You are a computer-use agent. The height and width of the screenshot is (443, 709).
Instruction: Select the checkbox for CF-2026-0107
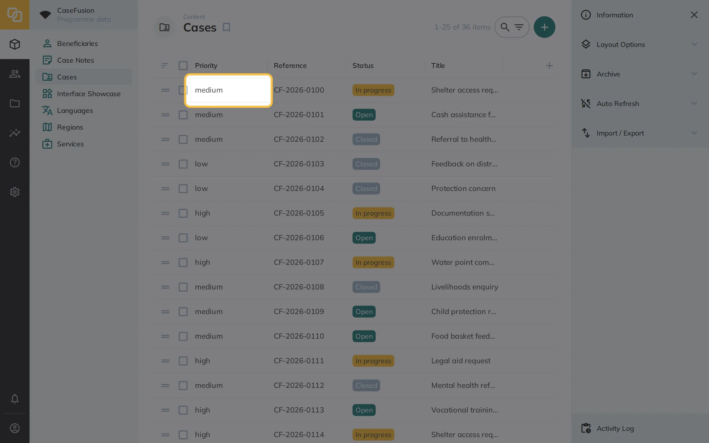click(x=183, y=263)
